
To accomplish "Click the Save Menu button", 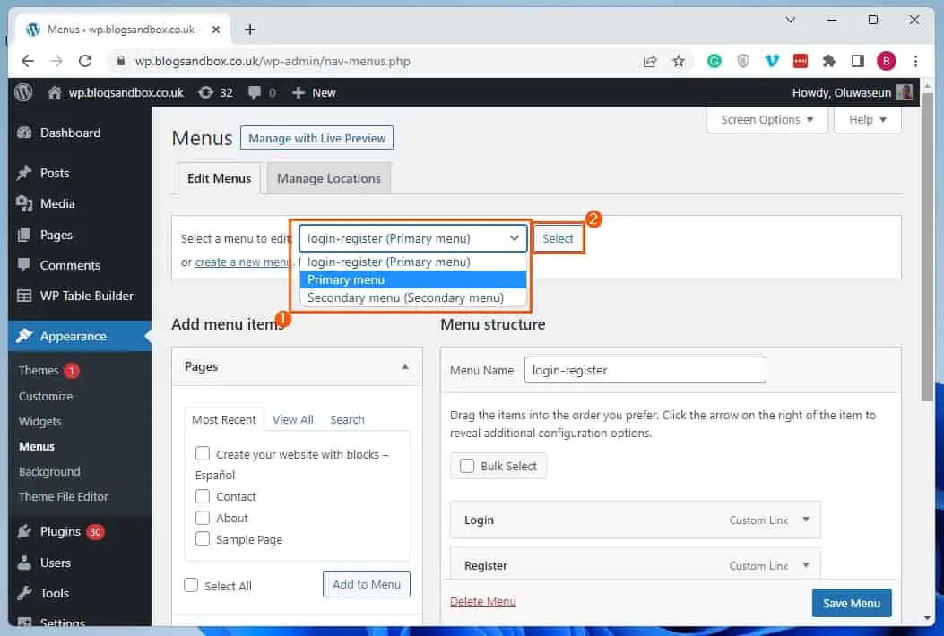I will 852,603.
